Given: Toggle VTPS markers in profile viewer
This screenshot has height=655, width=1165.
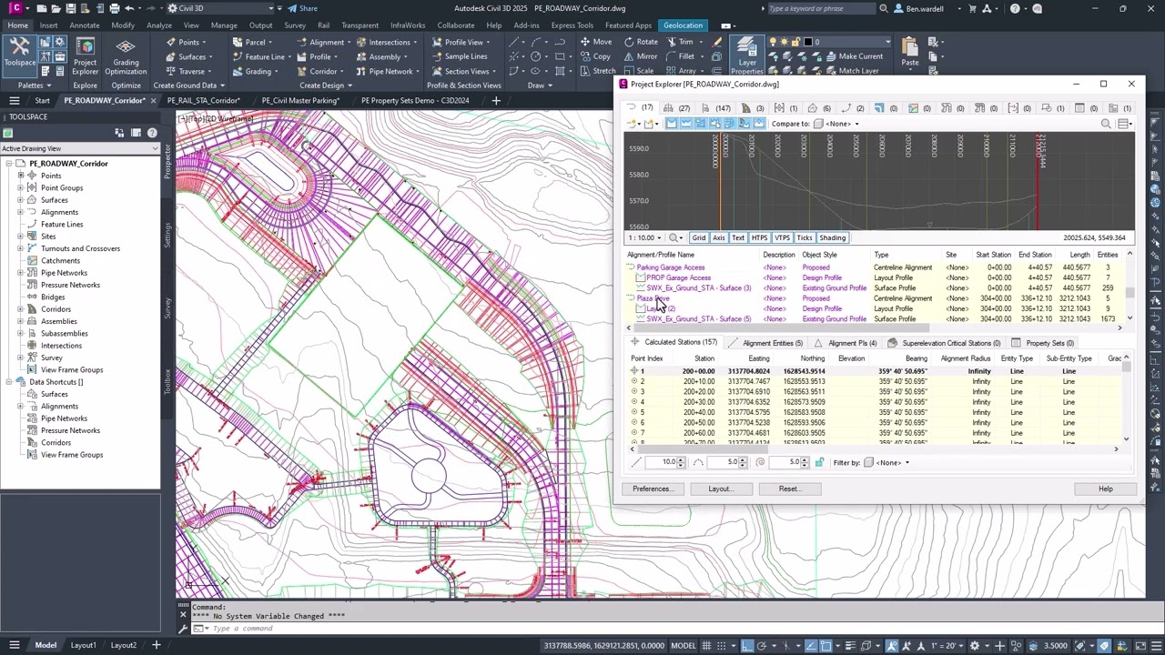Looking at the screenshot, I should tap(782, 237).
